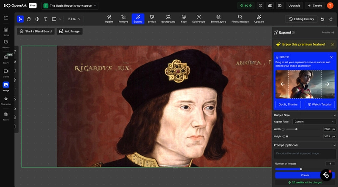Select the rectangle shape tool
Image resolution: width=338 pixels, height=187 pixels.
[x=54, y=19]
